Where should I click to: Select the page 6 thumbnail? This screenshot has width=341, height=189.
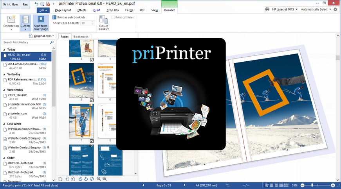[107, 80]
